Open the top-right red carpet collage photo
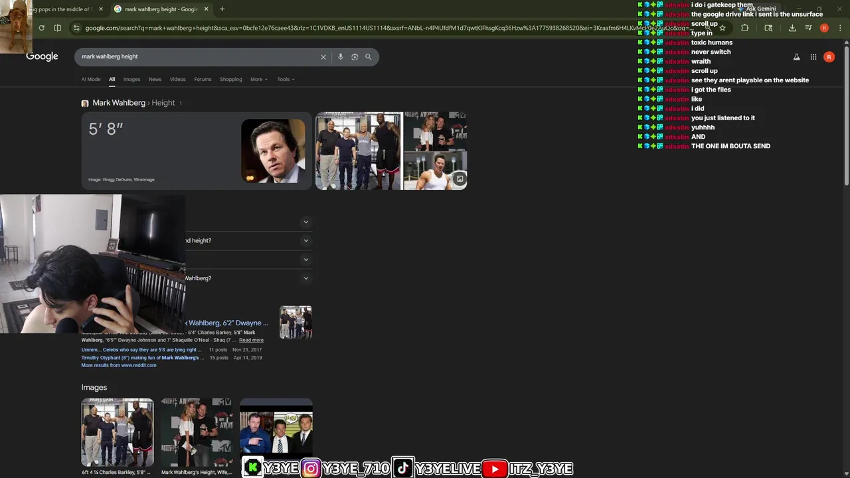This screenshot has height=478, width=850. click(x=436, y=131)
